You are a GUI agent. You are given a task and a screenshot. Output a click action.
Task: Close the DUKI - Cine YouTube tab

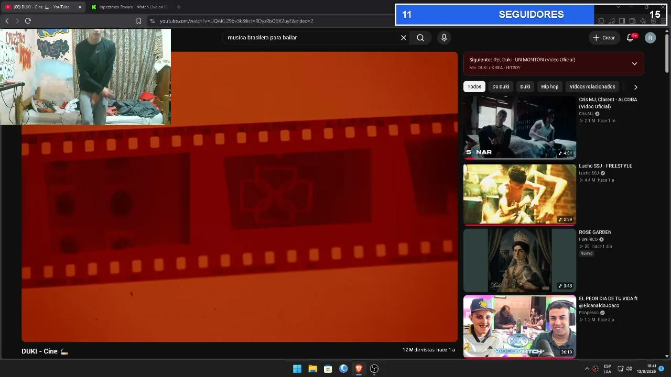pyautogui.click(x=80, y=7)
